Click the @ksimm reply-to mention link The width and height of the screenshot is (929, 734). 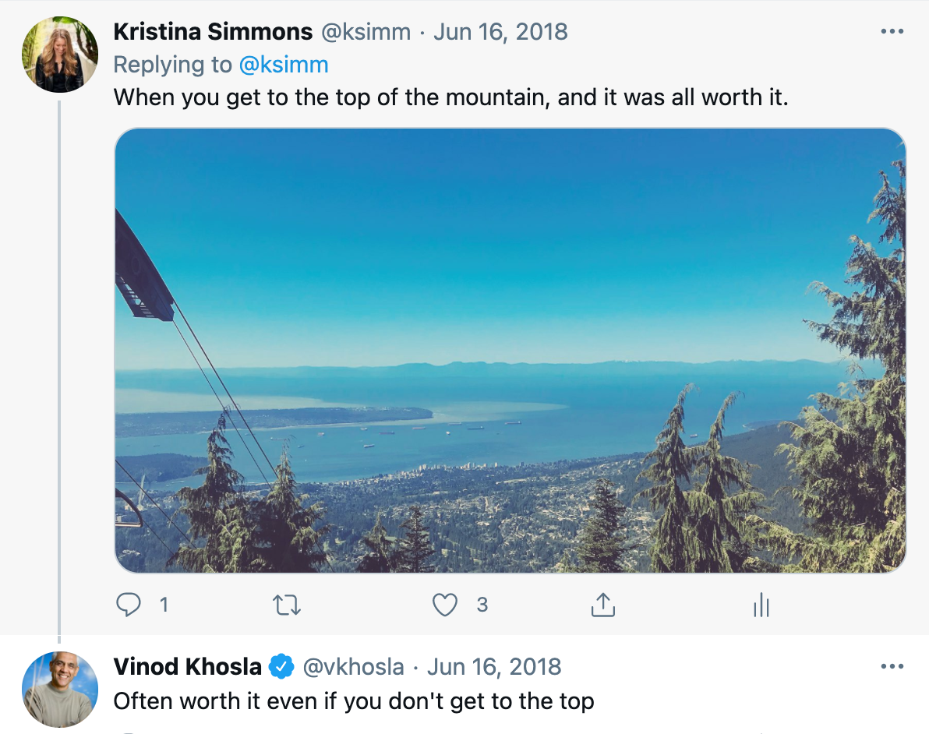pos(283,65)
